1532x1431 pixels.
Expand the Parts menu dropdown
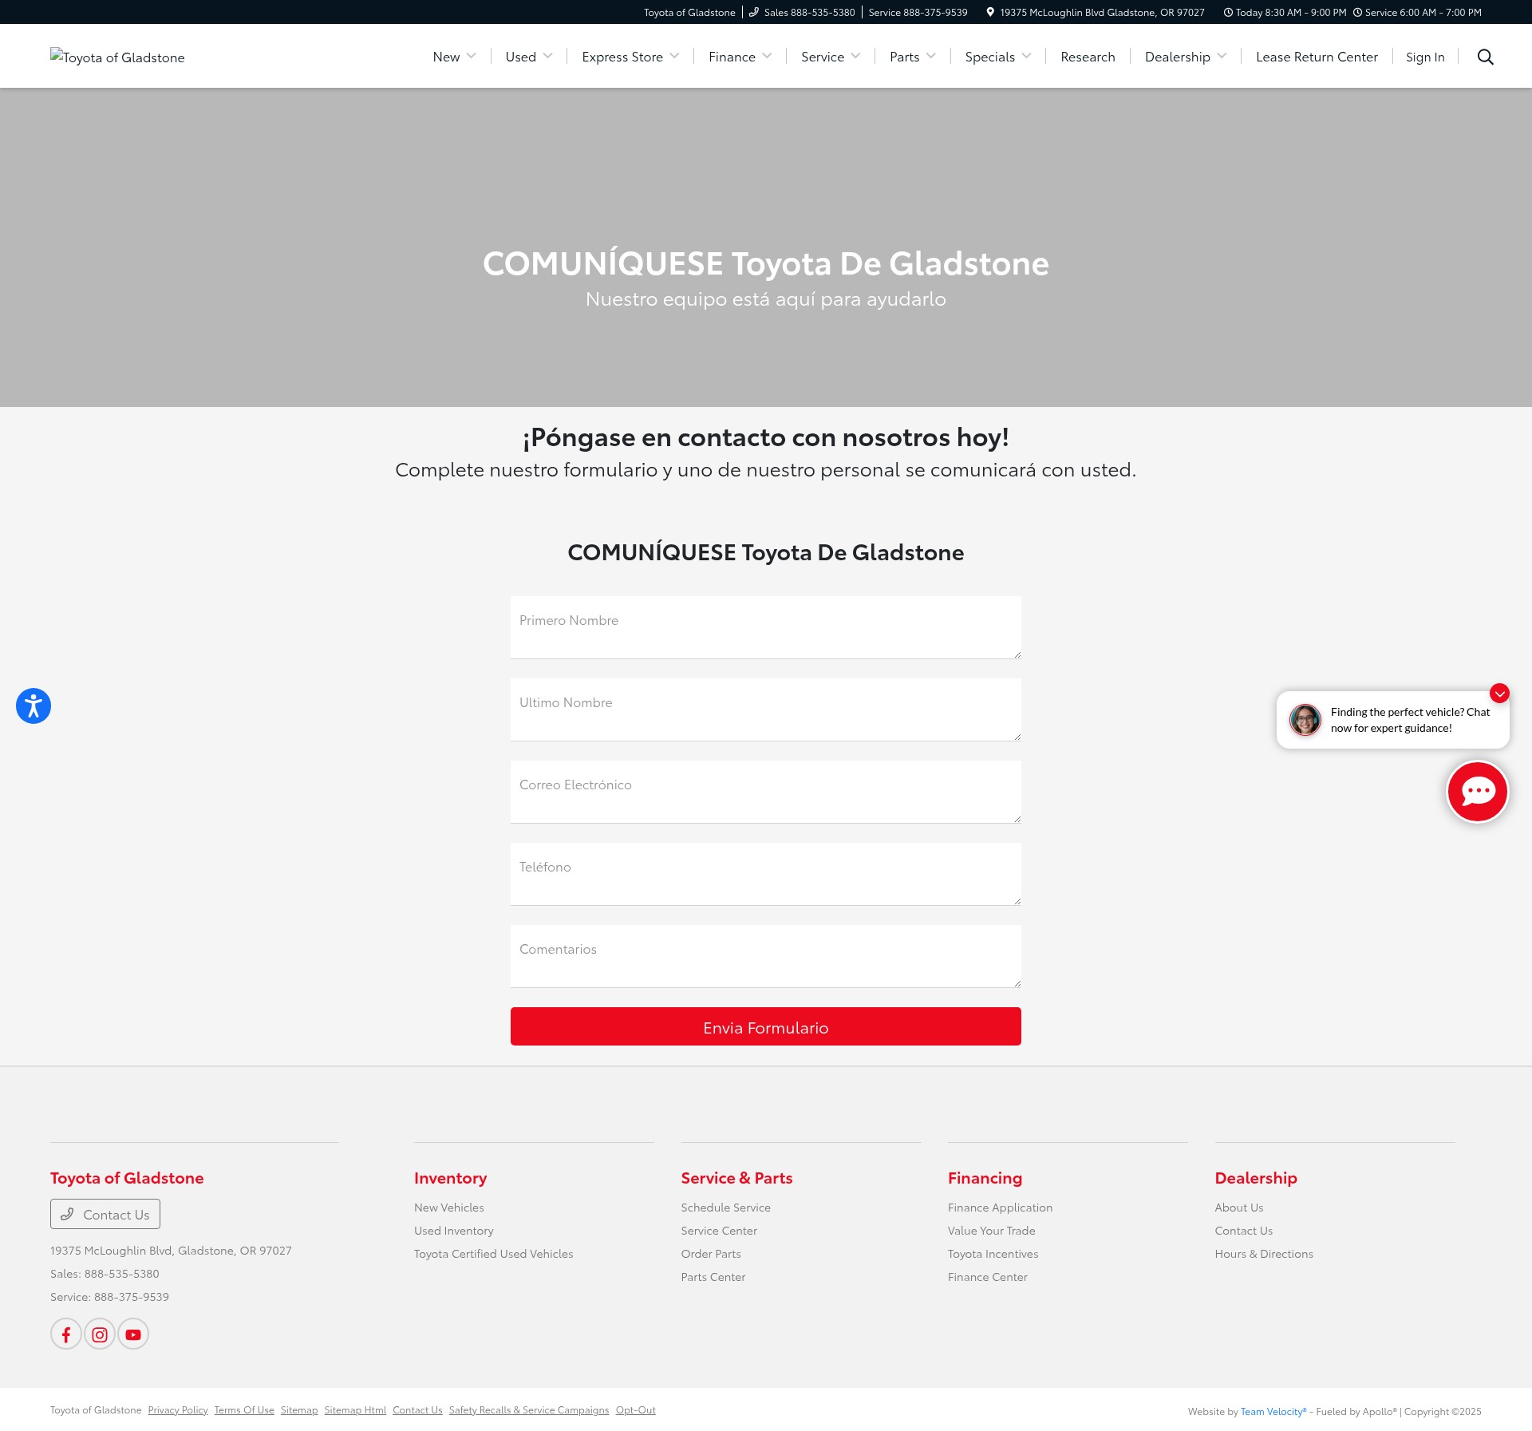tap(913, 57)
